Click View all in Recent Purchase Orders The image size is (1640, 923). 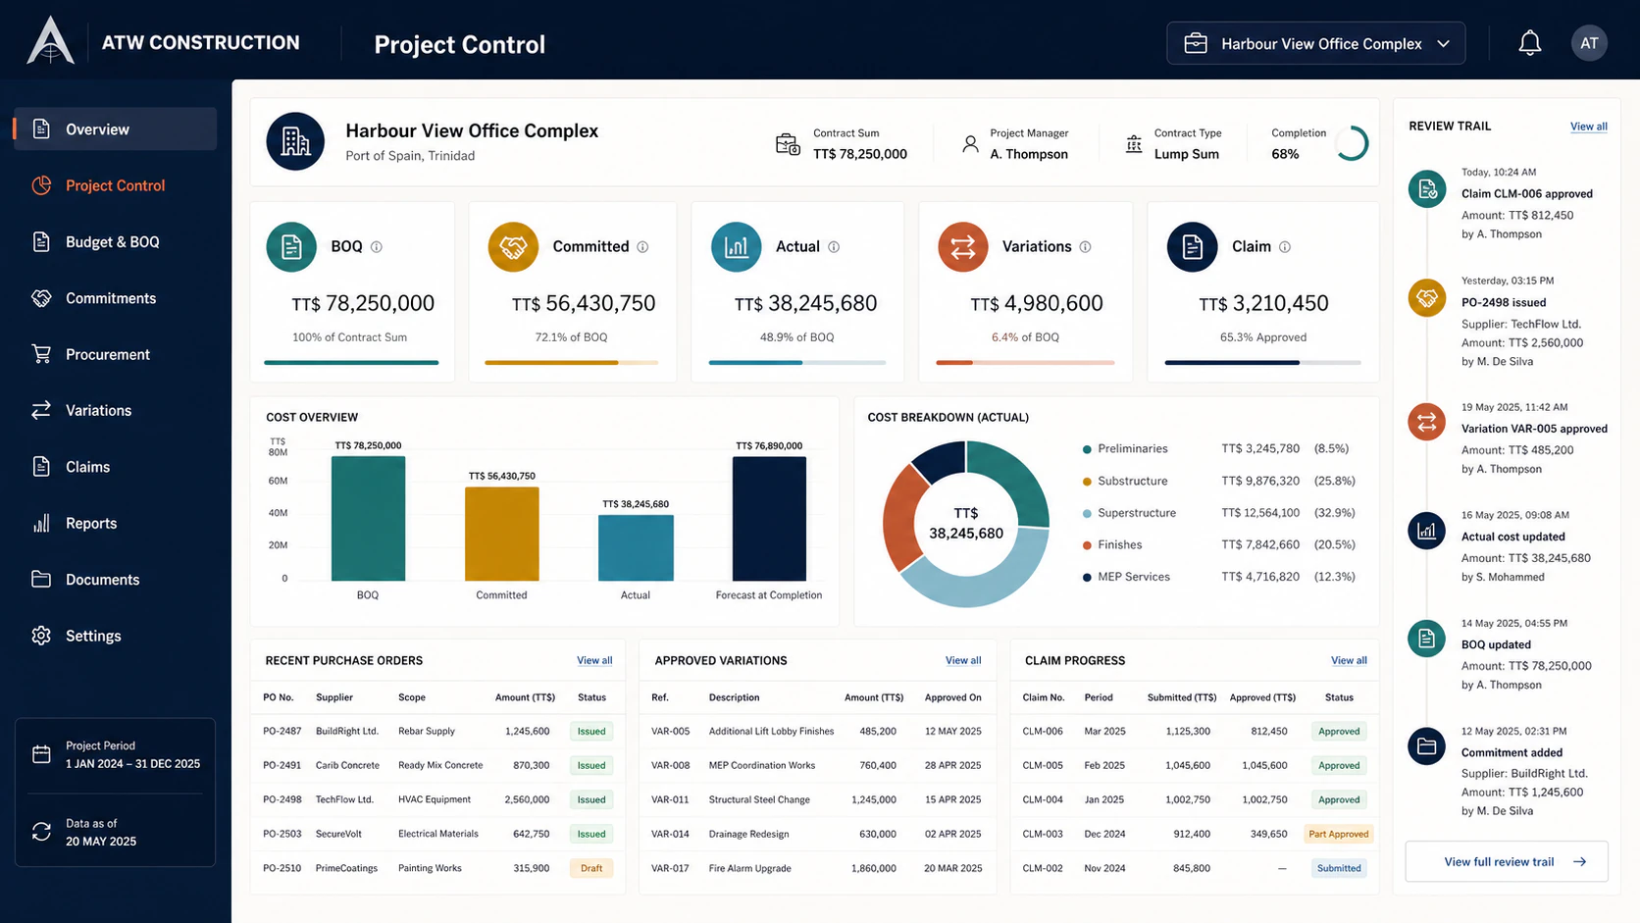coord(594,660)
